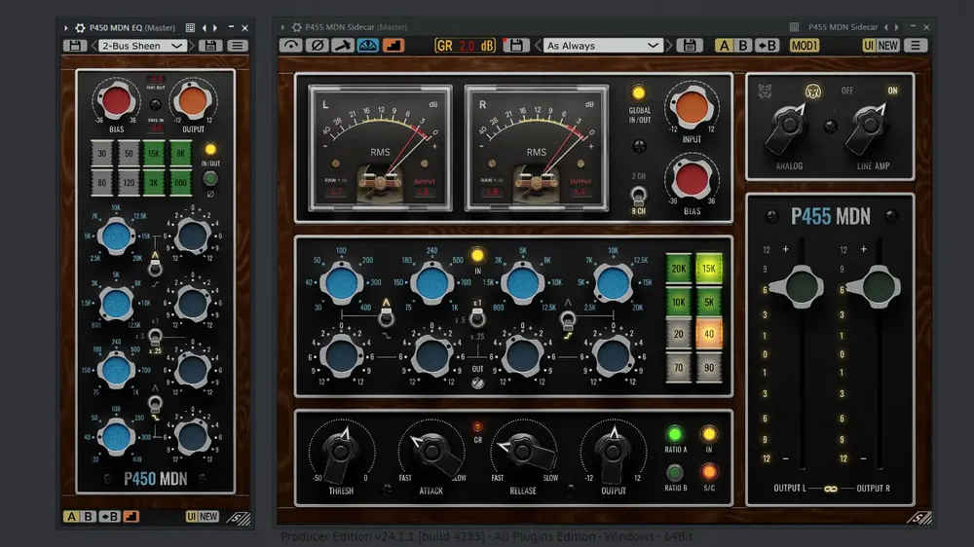Screen dimensions: 974x547
Task: Click the Output L fader handle
Action: 798,287
